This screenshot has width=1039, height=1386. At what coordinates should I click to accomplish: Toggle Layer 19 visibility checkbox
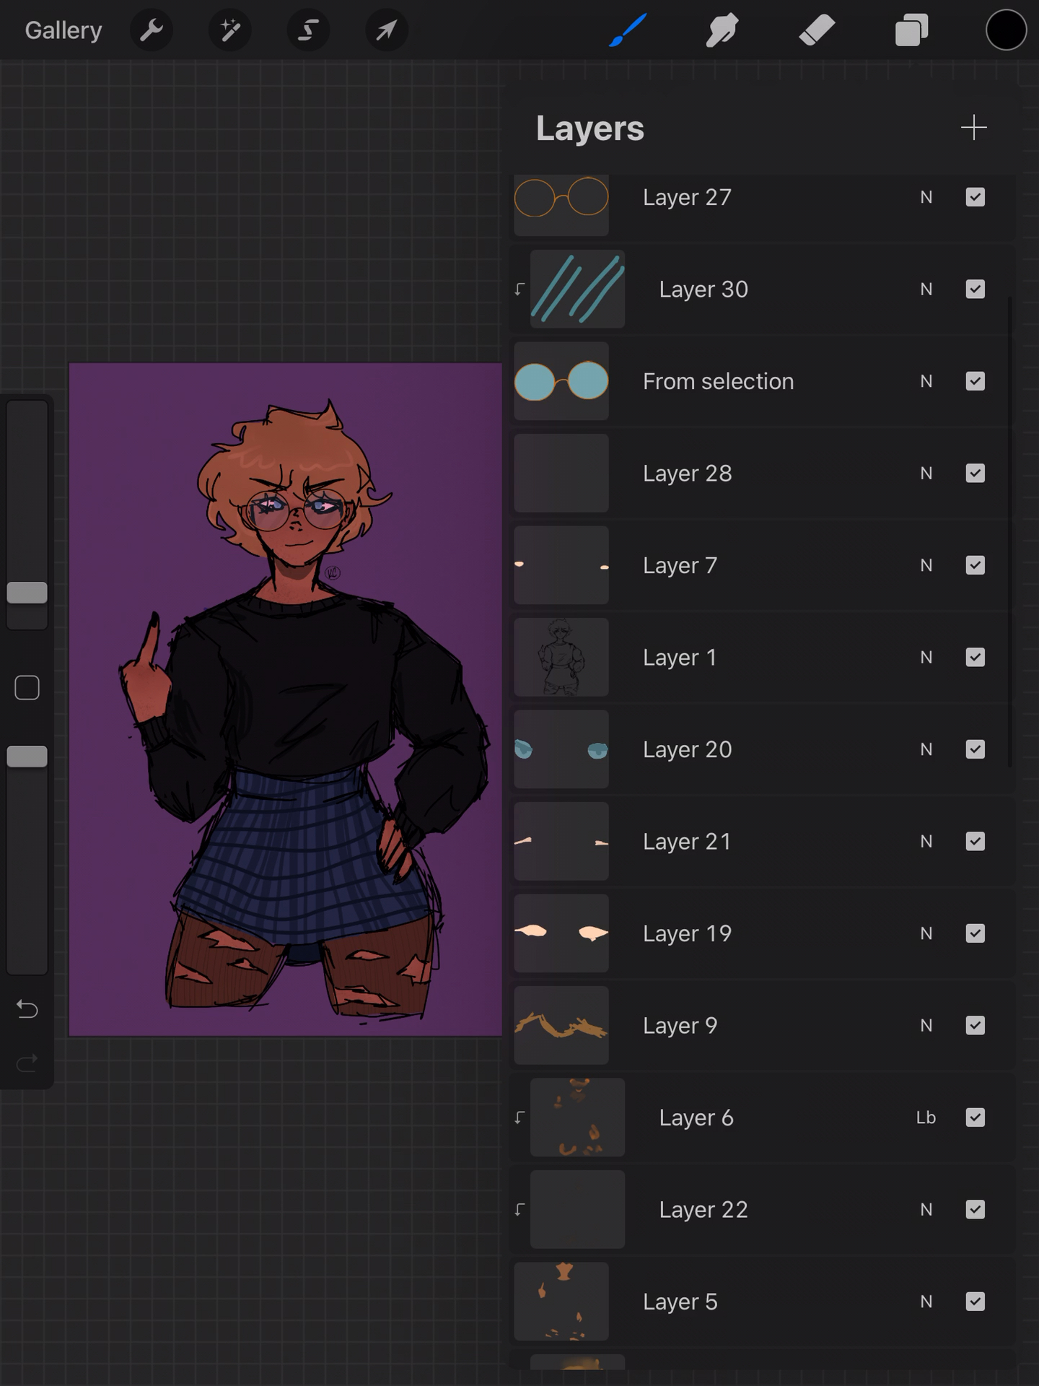tap(975, 933)
